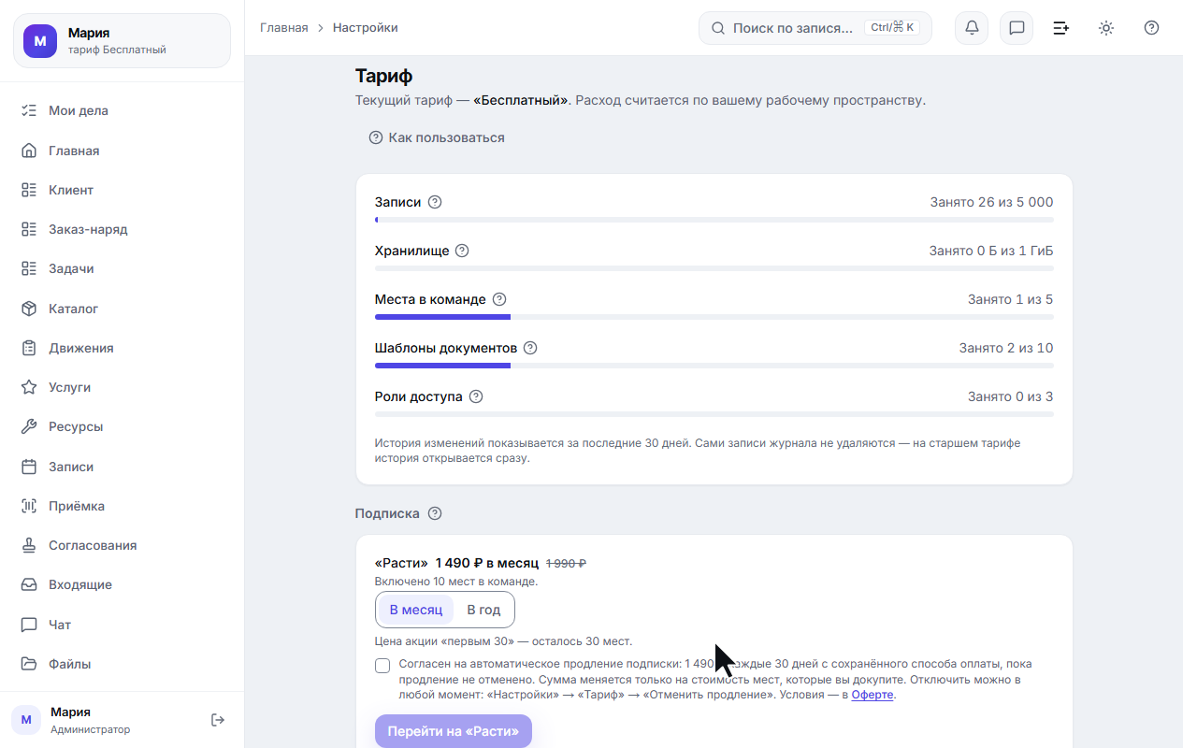Viewport: 1197px width, 748px height.
Task: Switch theme with the sun icon
Action: (x=1106, y=28)
